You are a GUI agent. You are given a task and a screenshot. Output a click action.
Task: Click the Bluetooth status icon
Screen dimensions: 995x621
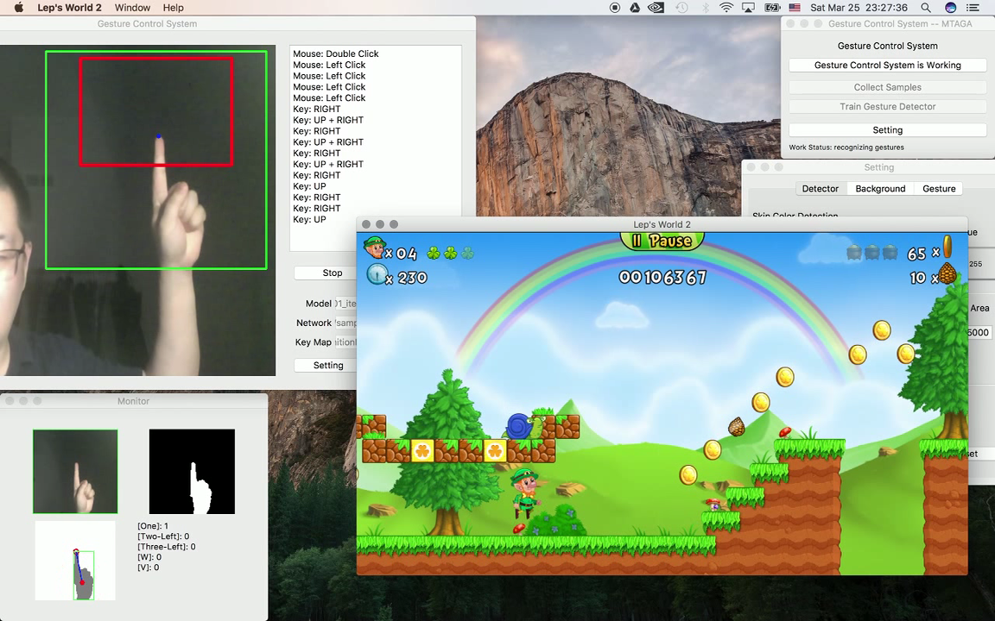point(705,8)
